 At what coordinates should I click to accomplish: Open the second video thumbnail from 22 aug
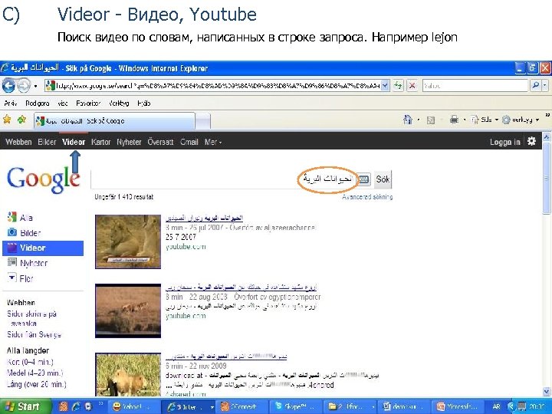pos(128,310)
